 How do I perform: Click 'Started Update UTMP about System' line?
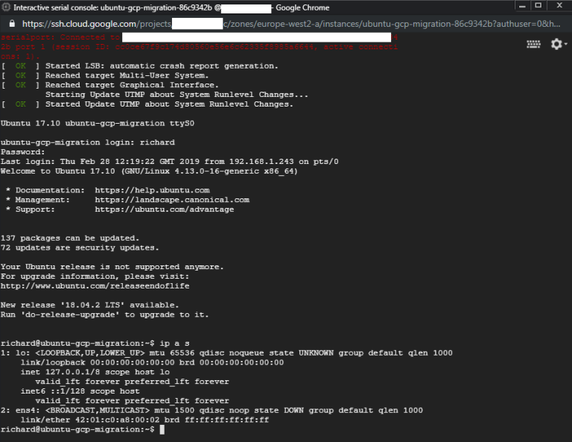pos(147,104)
